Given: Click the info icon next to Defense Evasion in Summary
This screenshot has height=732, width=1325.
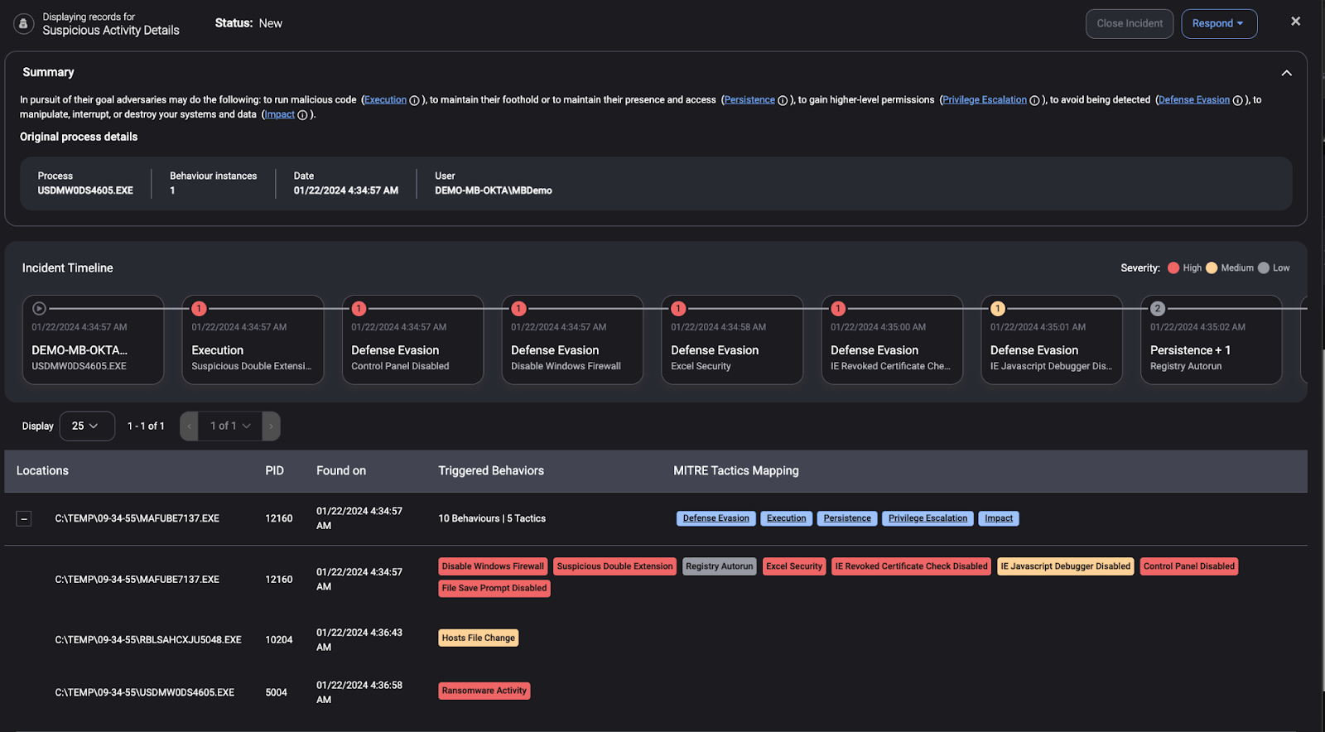Looking at the screenshot, I should [1237, 101].
